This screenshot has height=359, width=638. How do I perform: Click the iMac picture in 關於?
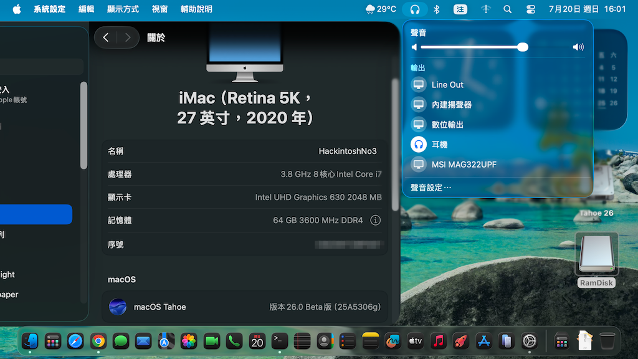point(244,52)
